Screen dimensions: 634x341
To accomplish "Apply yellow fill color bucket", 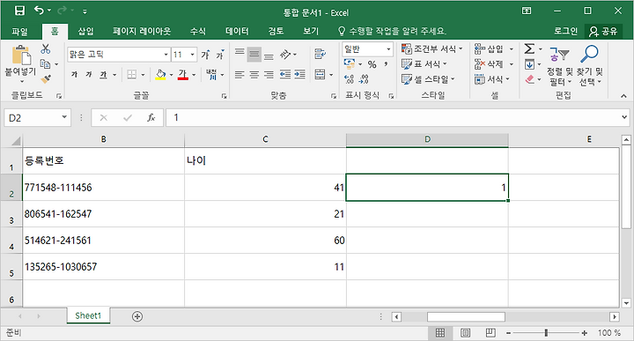I will (x=160, y=74).
